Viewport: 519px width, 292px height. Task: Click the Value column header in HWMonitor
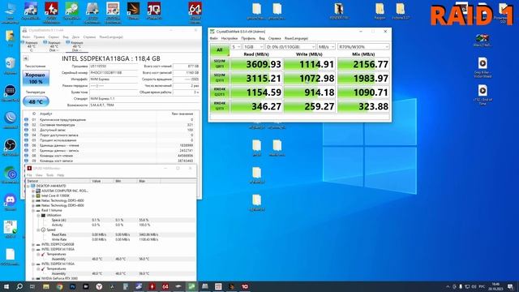tap(101, 181)
